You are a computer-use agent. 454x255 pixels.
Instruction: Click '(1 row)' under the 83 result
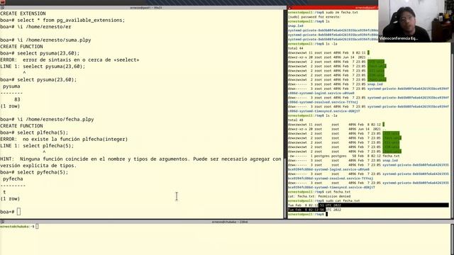click(10, 106)
